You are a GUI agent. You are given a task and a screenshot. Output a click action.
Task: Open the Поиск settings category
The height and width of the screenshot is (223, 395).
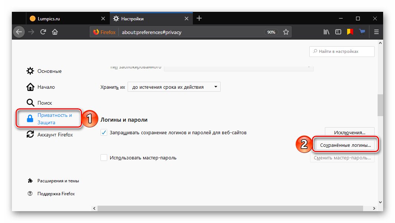click(x=39, y=103)
